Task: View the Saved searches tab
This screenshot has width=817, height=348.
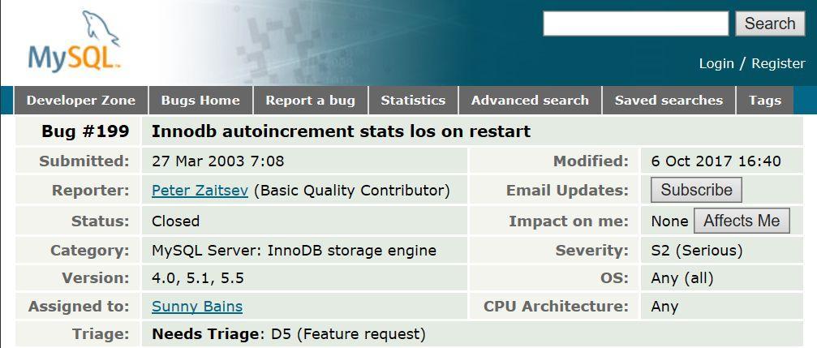Action: point(669,101)
